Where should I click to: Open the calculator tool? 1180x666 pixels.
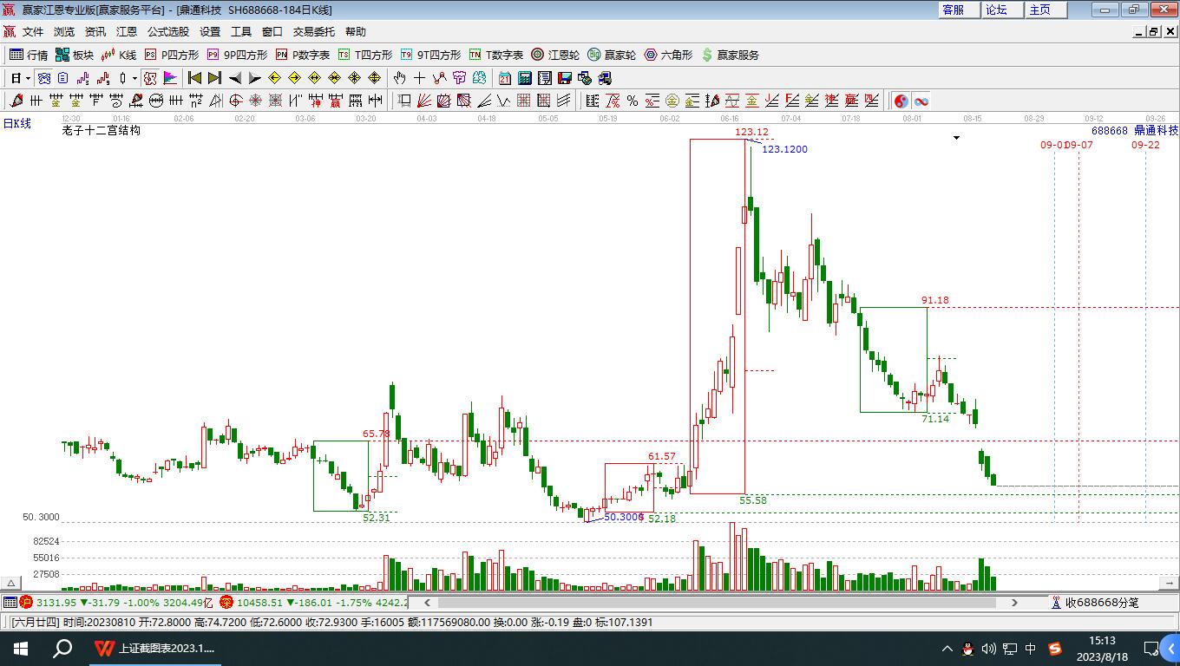[525, 78]
